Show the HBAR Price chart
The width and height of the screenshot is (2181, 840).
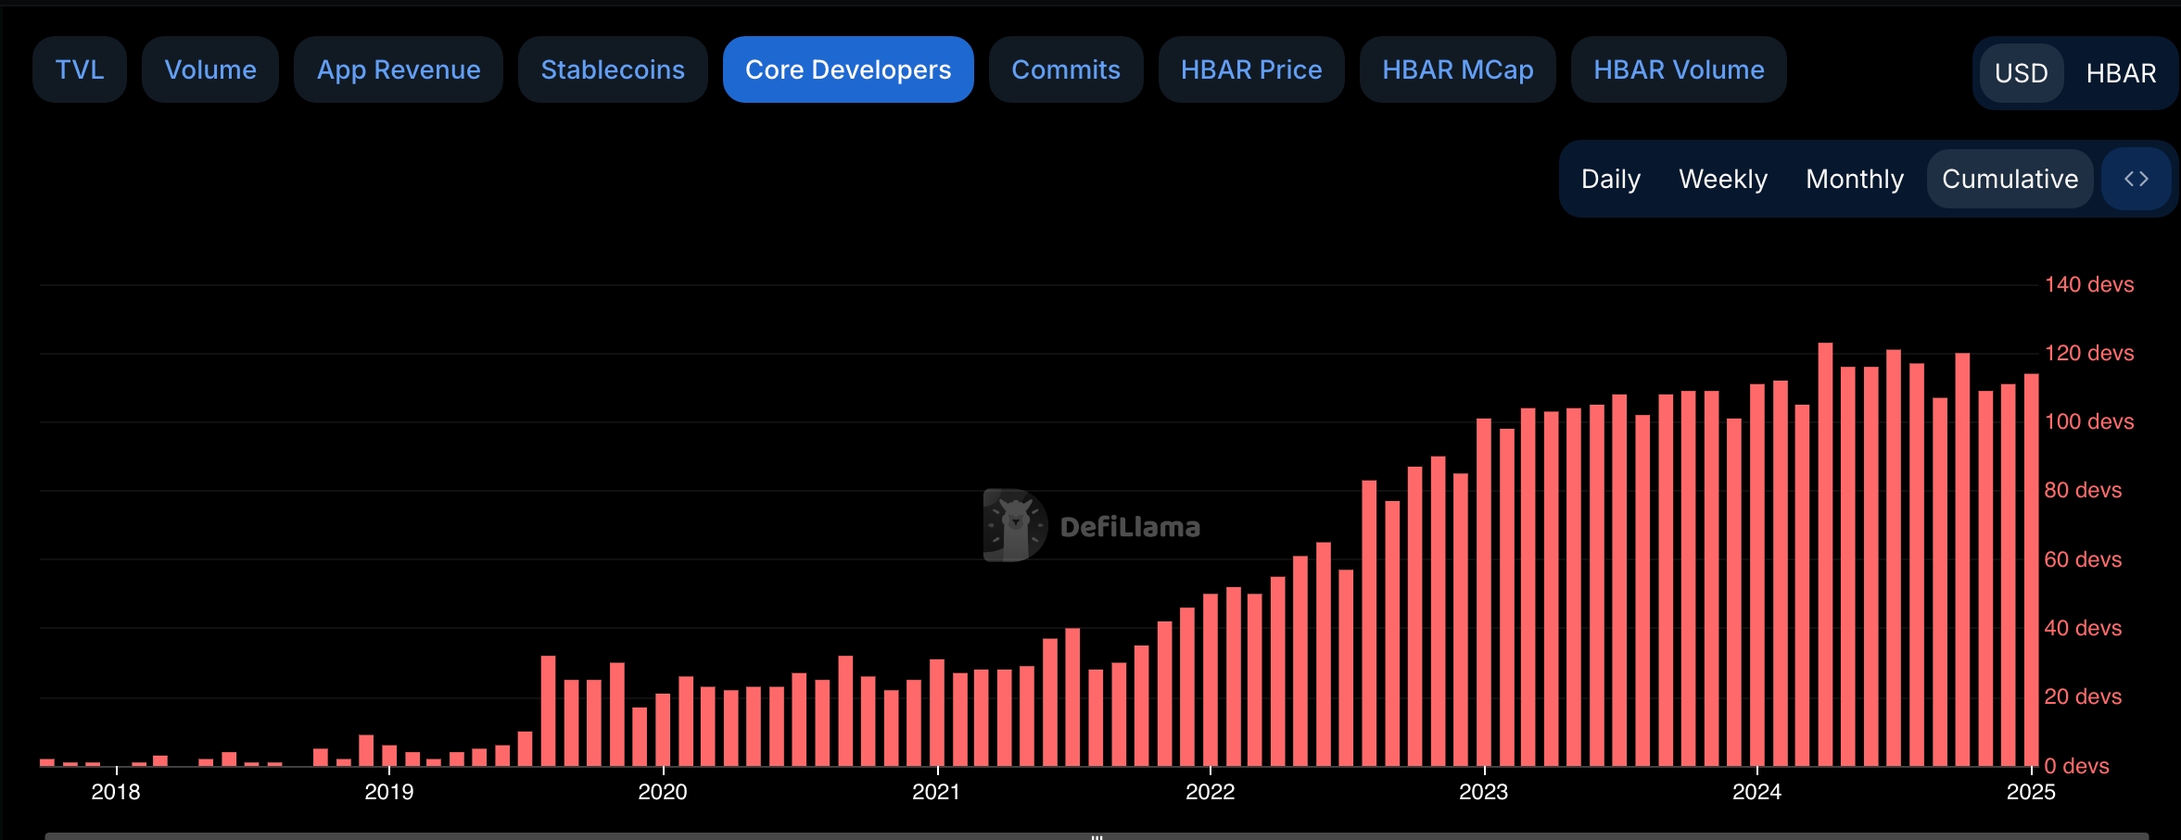pos(1251,69)
